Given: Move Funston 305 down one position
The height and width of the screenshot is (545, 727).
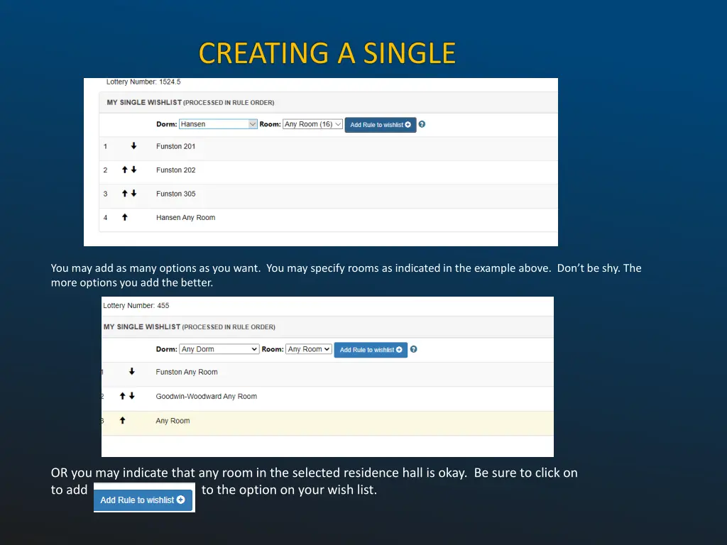Looking at the screenshot, I should click(133, 194).
